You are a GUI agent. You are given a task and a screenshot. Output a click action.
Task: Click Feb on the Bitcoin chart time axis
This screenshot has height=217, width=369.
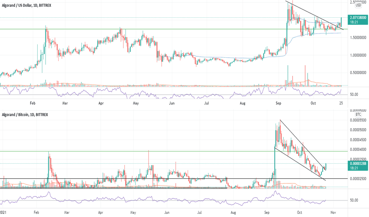click(36, 213)
